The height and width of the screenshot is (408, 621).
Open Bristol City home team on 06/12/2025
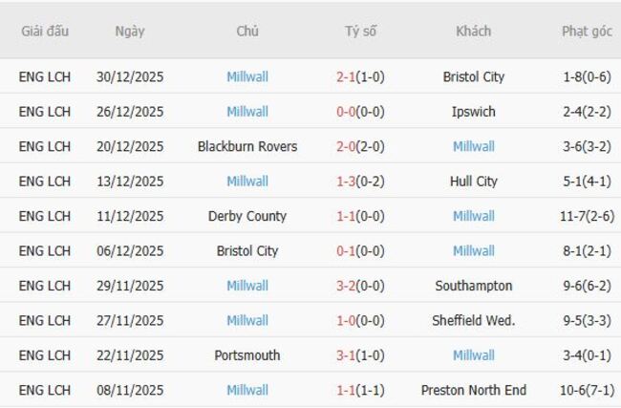[247, 251]
